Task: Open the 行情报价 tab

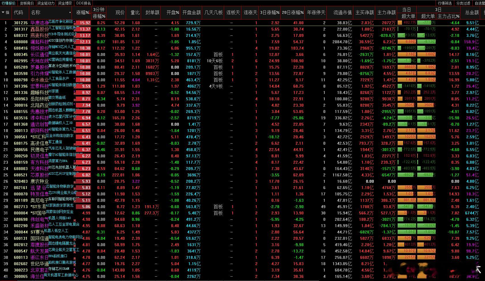Action: (9, 3)
